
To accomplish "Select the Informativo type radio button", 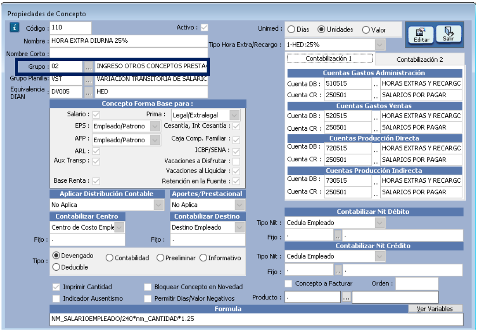I will coord(203,258).
